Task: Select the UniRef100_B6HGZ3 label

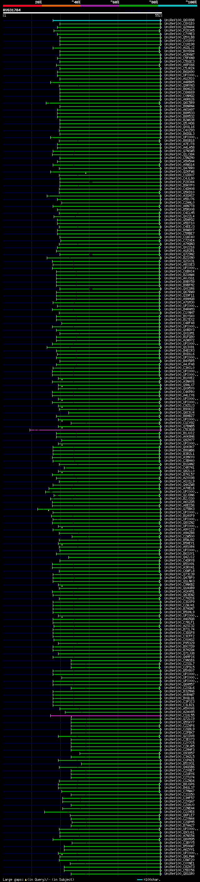Action: click(x=179, y=89)
